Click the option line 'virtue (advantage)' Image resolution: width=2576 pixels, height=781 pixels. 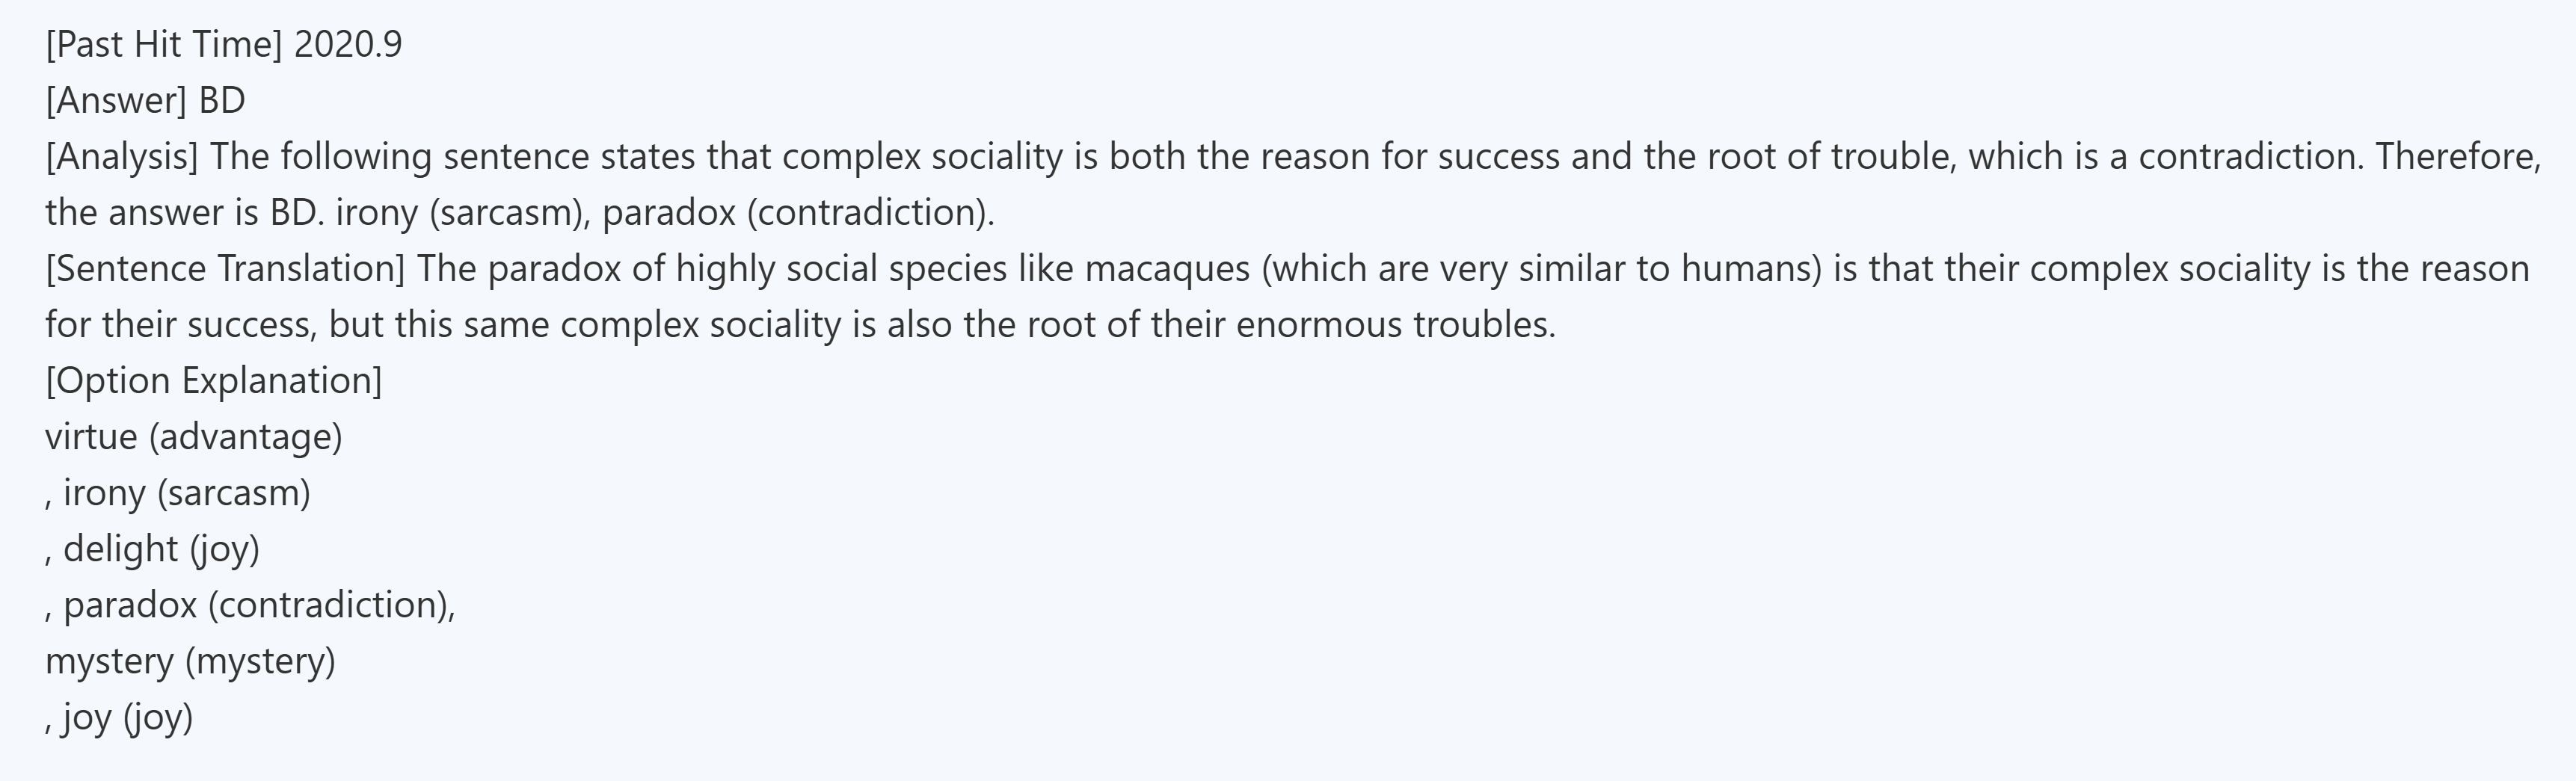[x=194, y=437]
